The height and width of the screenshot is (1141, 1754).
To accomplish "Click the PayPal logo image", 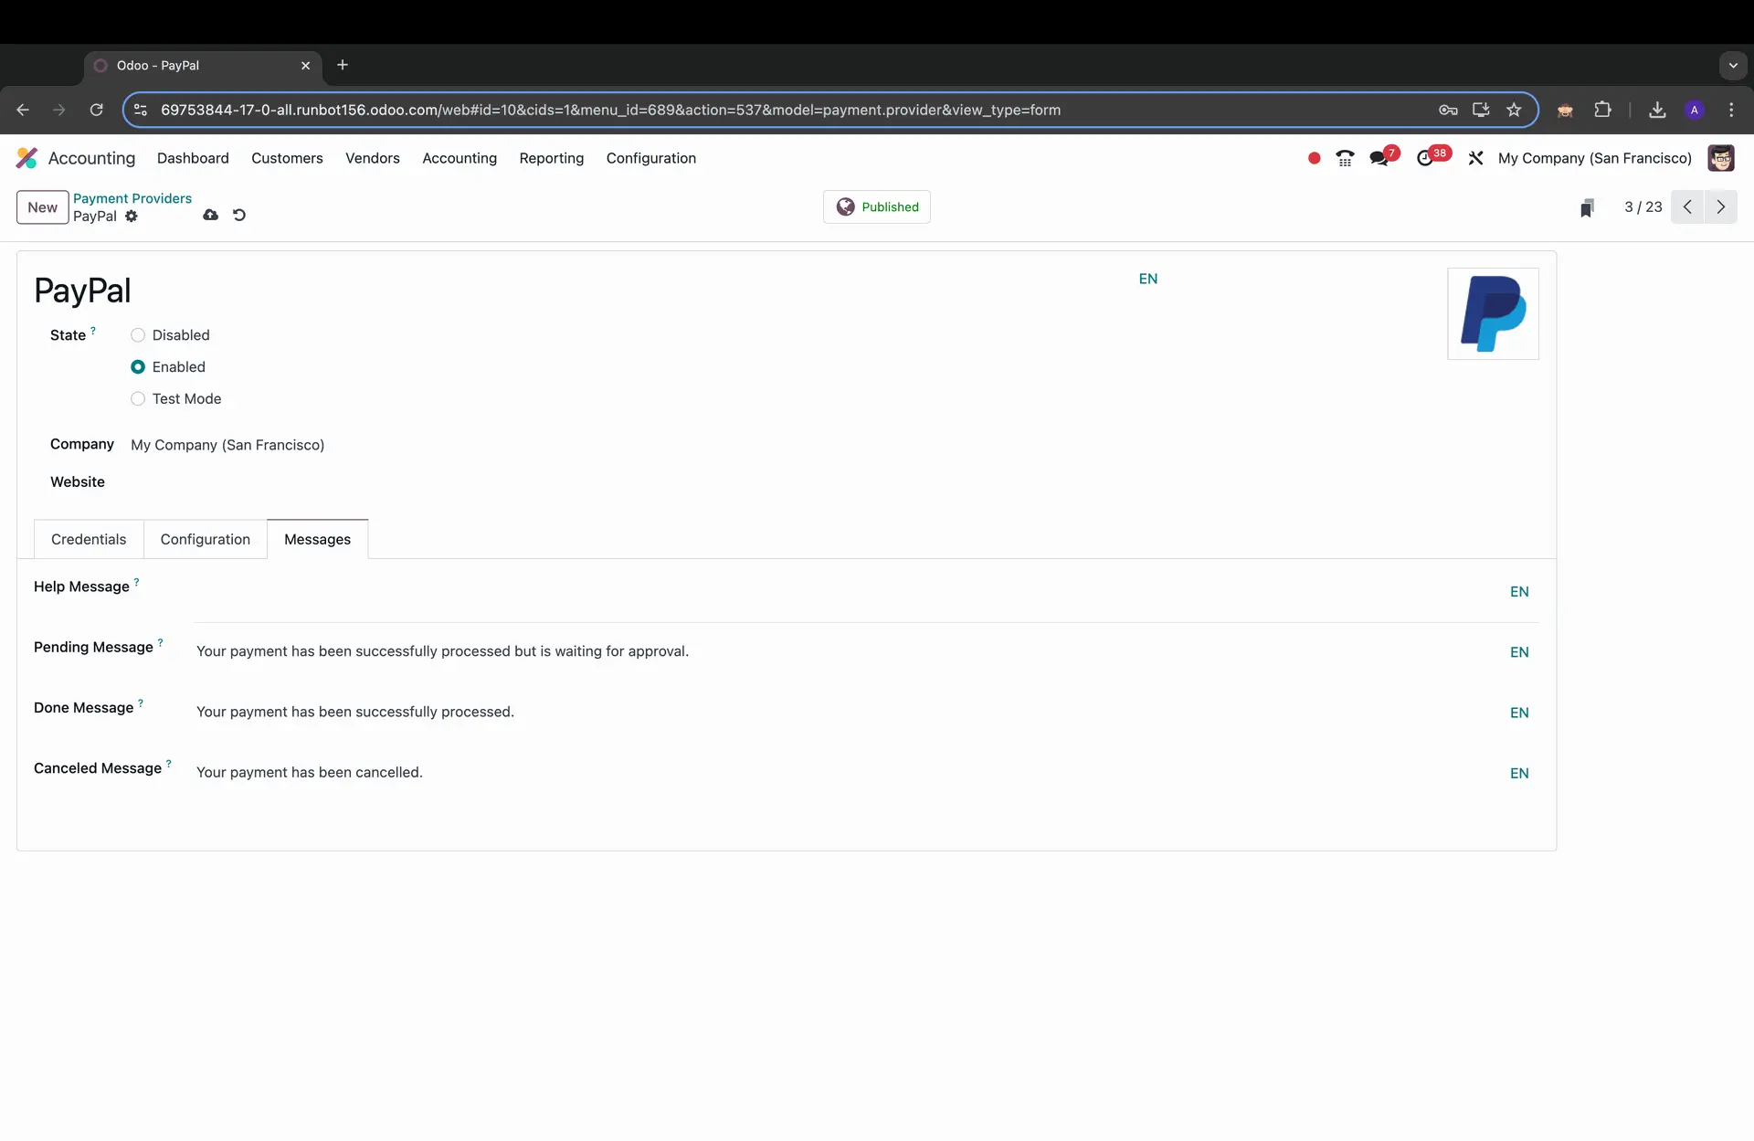I will coord(1493,313).
